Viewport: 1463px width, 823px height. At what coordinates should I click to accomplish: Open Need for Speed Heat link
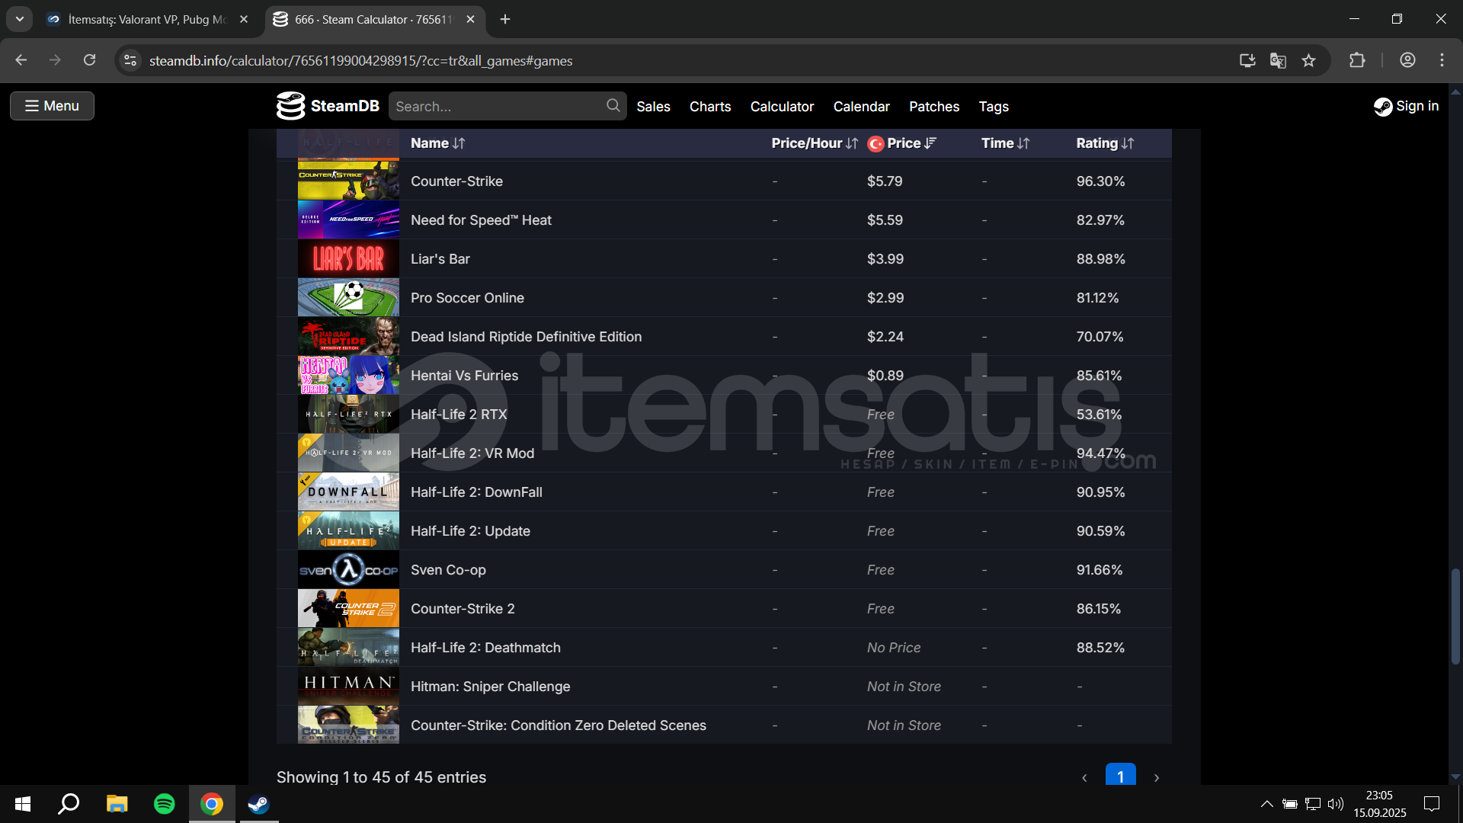[481, 220]
